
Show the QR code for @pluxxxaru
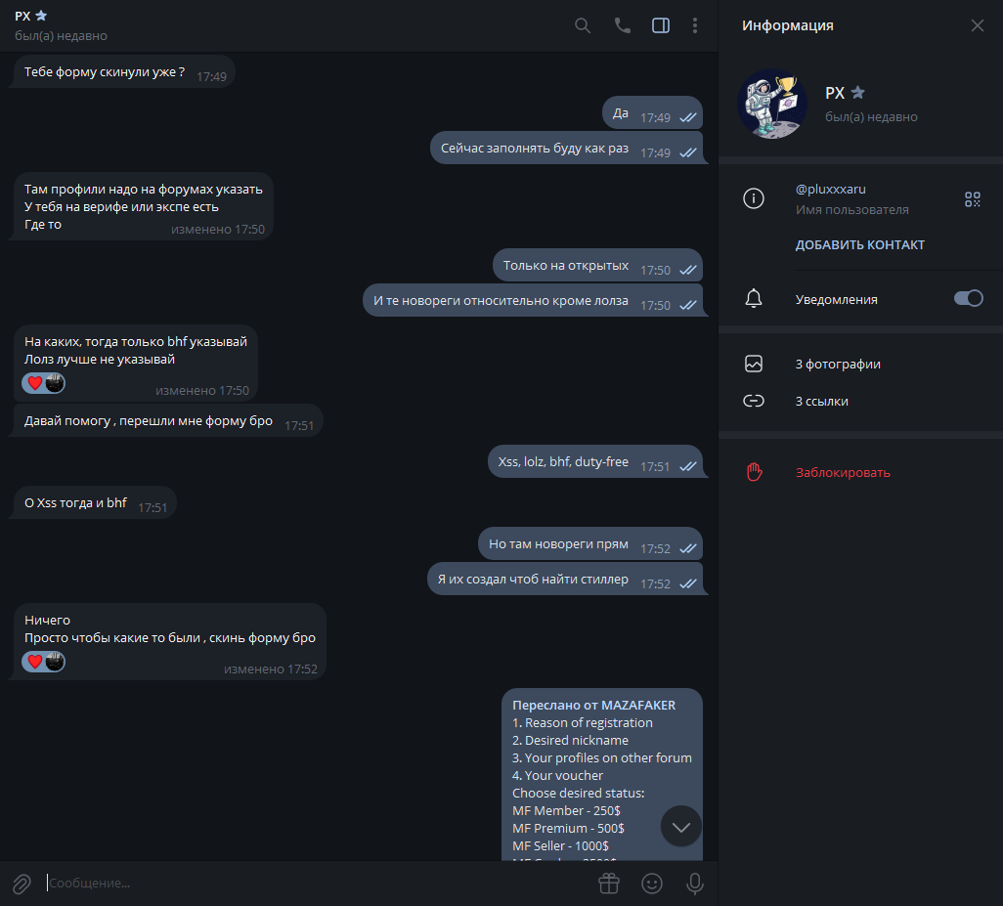pos(973,199)
